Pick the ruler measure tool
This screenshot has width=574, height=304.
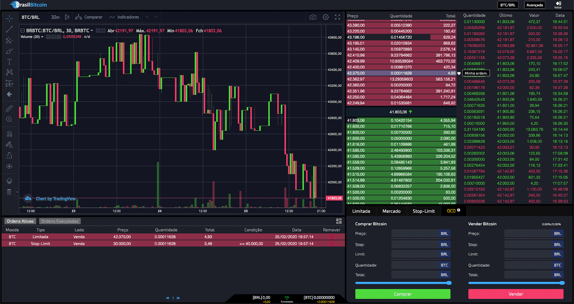9,108
